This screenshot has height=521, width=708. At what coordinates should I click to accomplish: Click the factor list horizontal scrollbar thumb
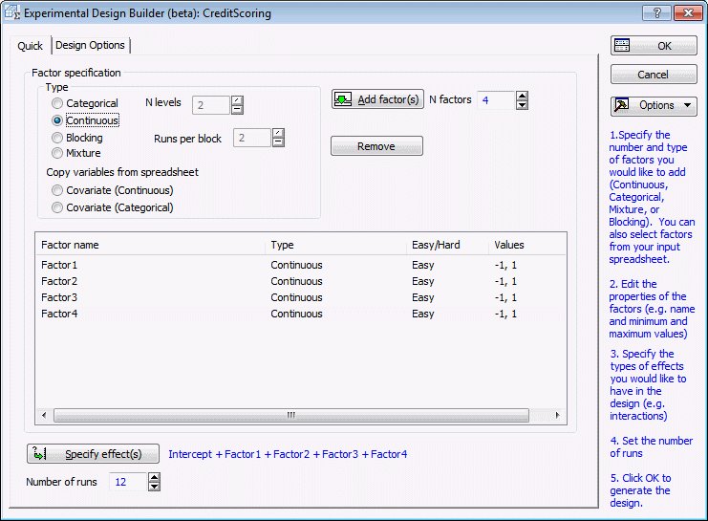(291, 415)
